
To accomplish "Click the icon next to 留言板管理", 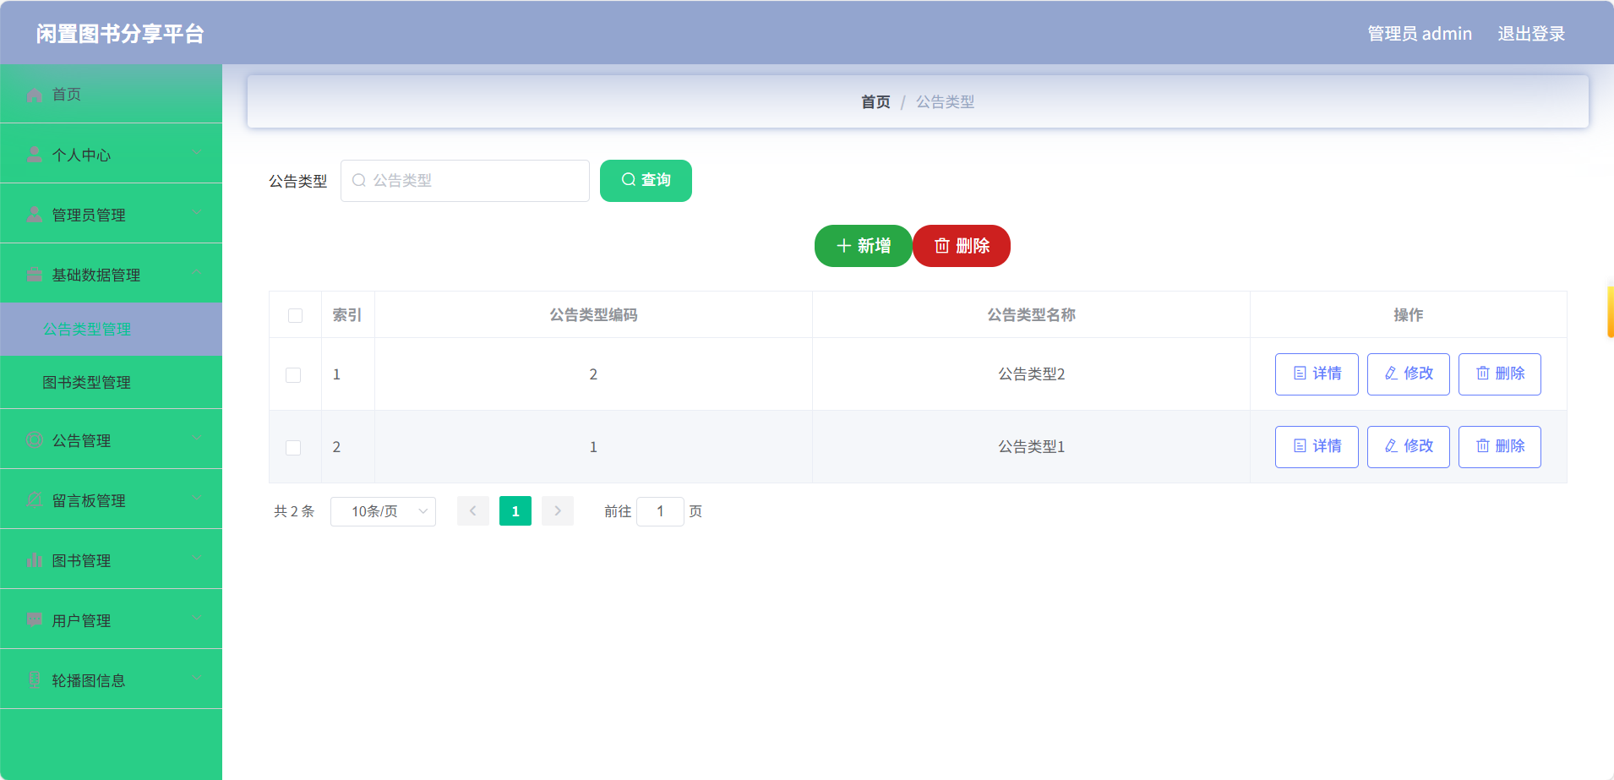I will pos(34,500).
